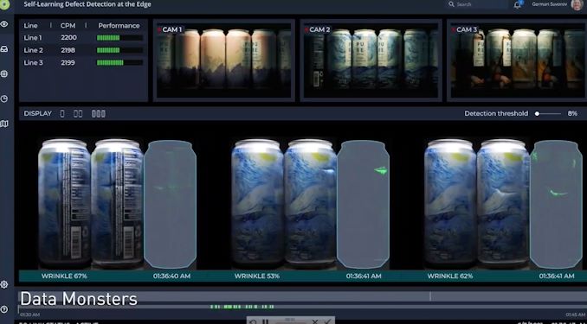Open the user profile avatar

pos(577,4)
